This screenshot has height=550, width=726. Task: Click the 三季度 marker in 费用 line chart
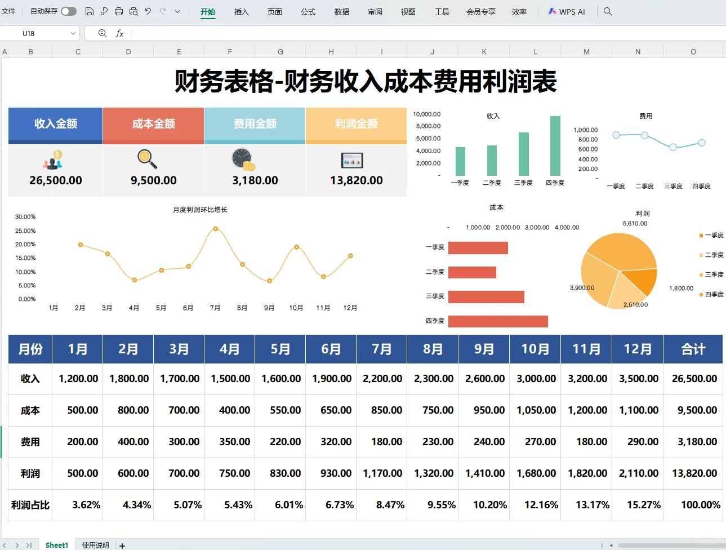click(673, 147)
